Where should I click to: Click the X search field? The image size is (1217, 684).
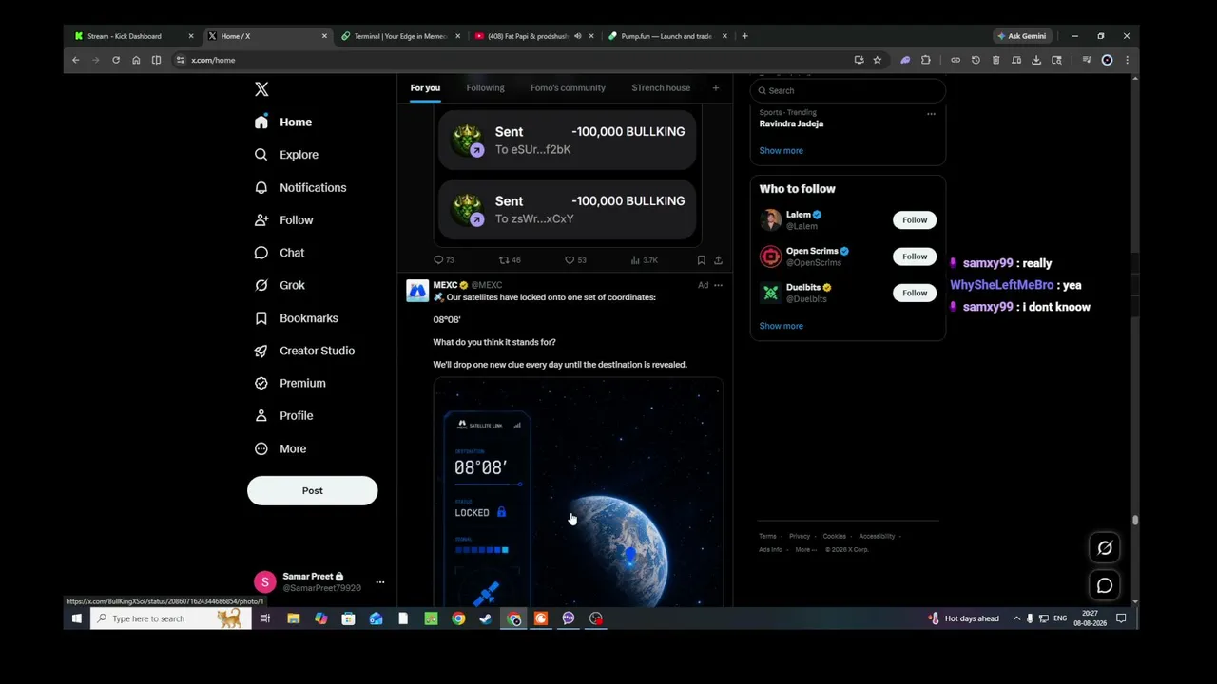click(848, 90)
